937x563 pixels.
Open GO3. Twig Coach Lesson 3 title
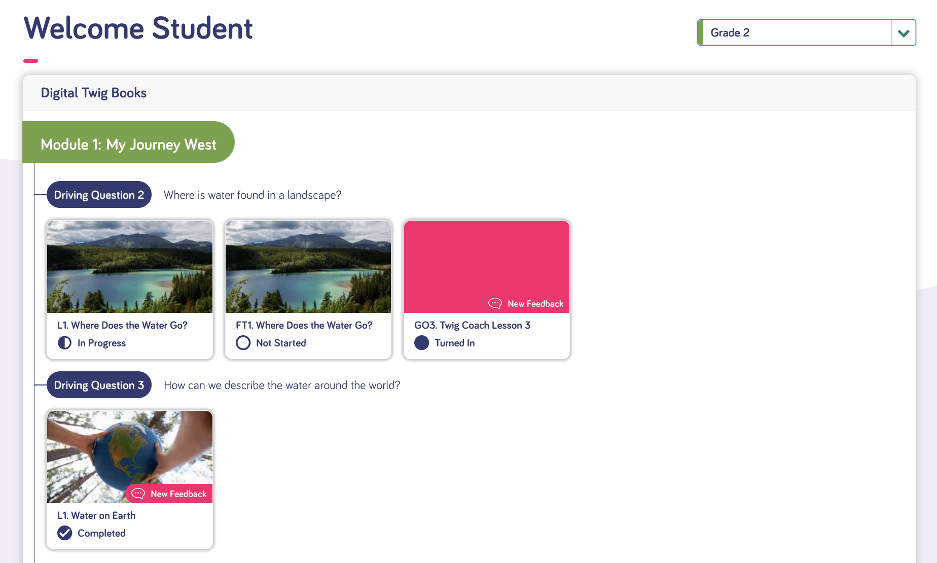coord(472,325)
